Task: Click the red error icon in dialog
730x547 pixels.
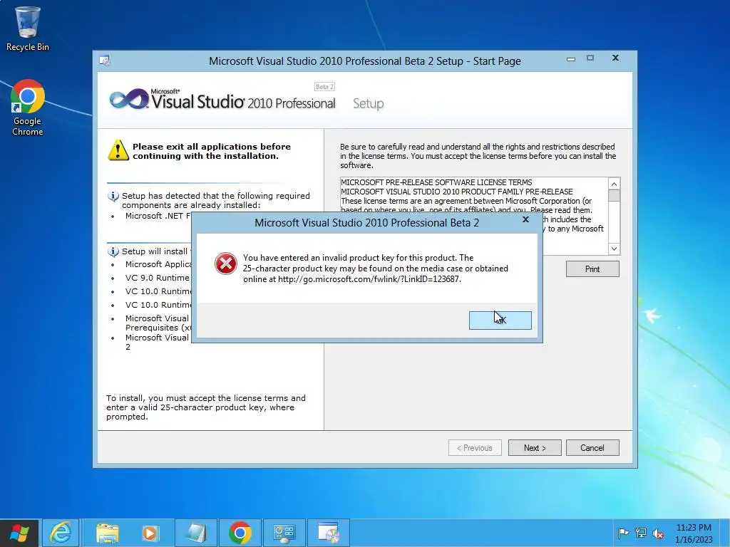Action: click(226, 264)
